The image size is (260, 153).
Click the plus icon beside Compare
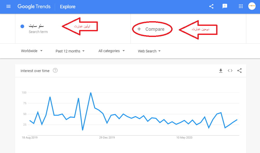[x=139, y=29]
